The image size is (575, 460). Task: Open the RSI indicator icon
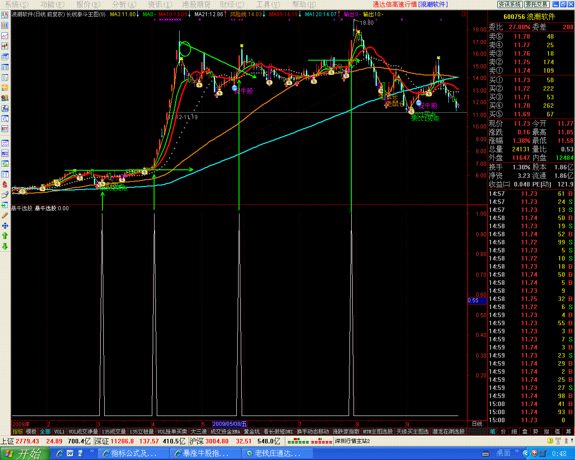point(5,154)
